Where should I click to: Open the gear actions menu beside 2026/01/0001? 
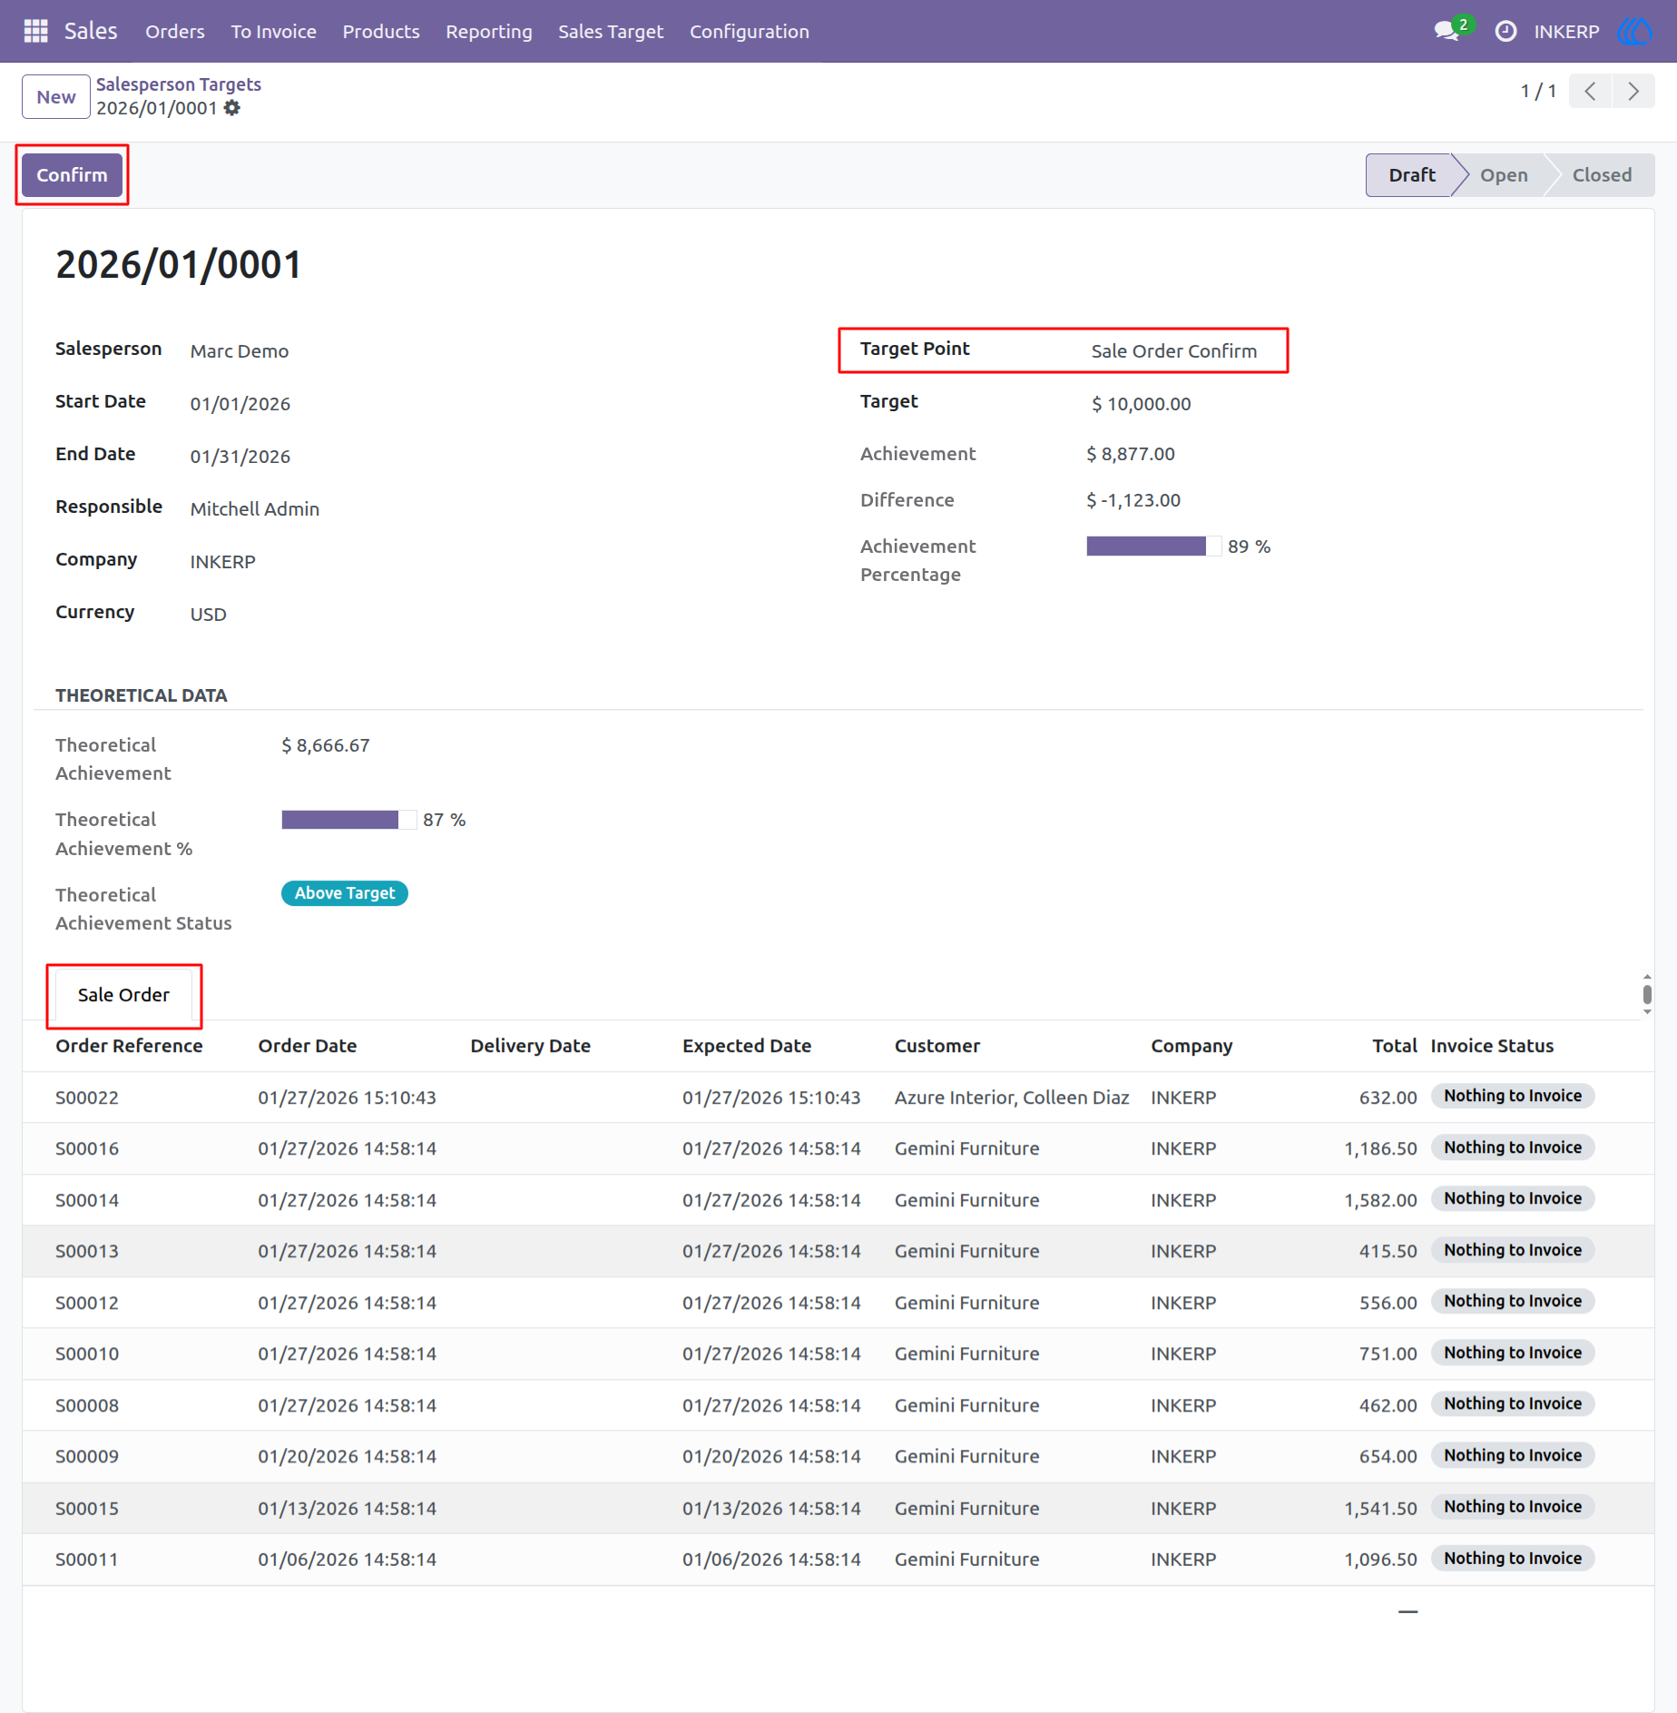point(232,108)
